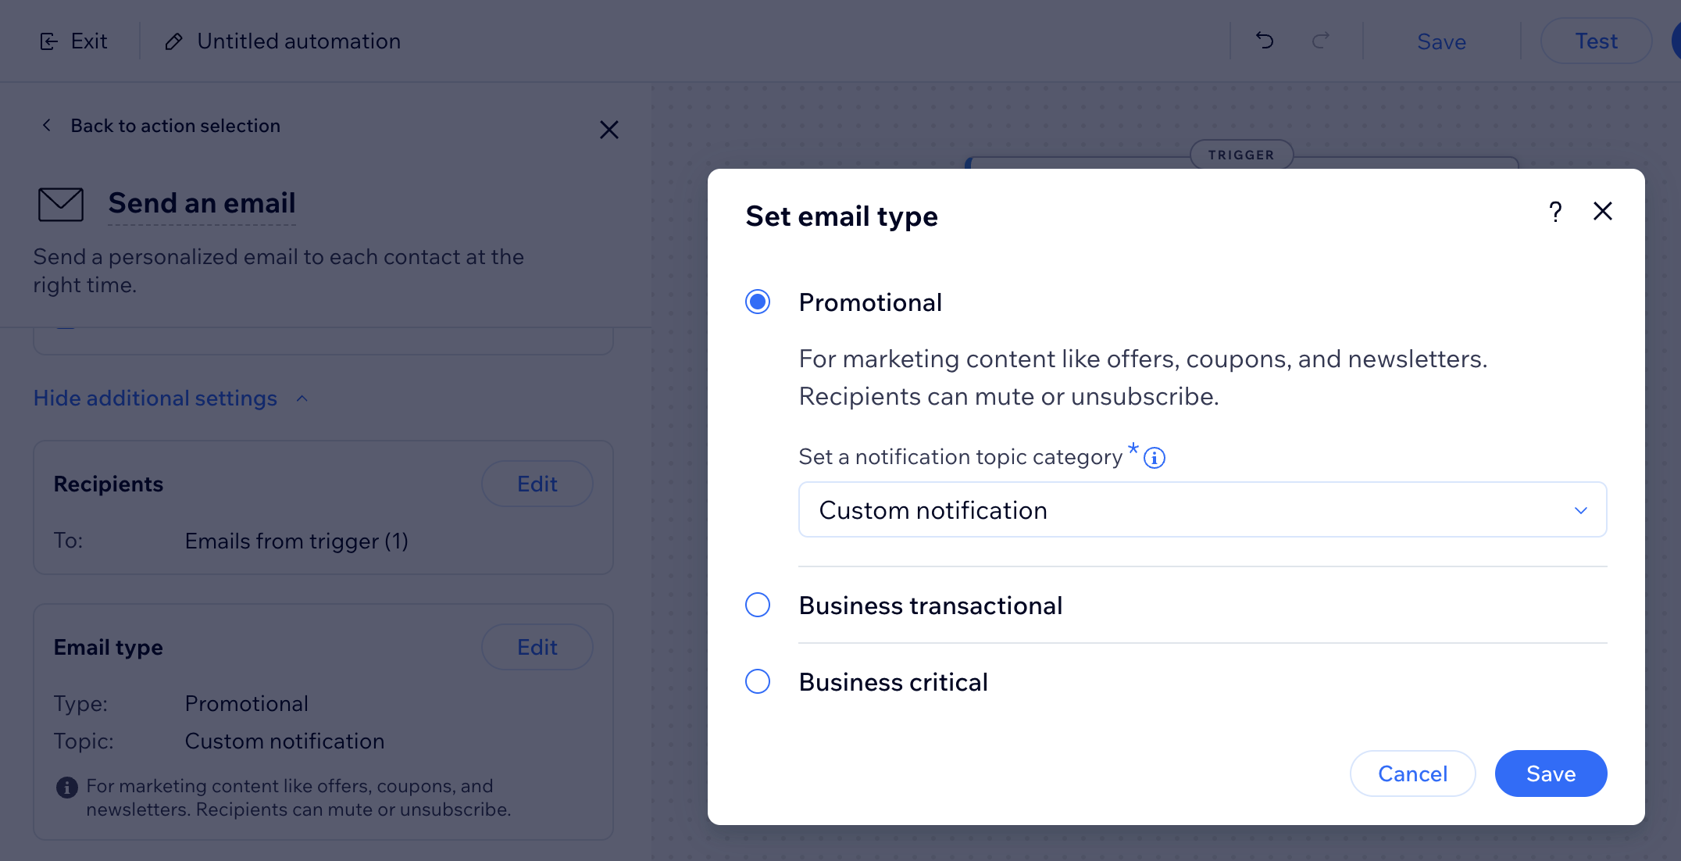This screenshot has width=1681, height=861.
Task: Close the Send an email panel
Action: click(x=609, y=130)
